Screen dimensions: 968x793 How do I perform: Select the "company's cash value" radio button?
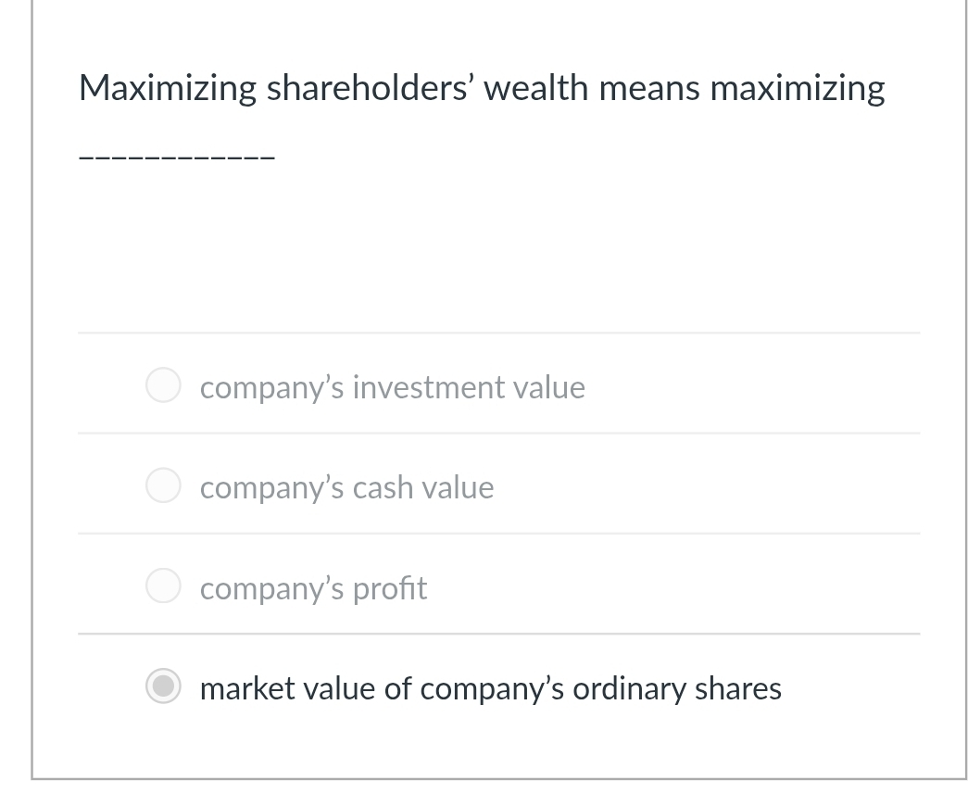[163, 486]
